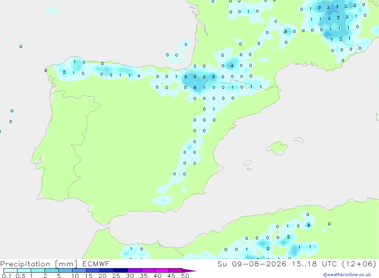The width and height of the screenshot is (379, 278).
Task: Click the 0.1–0.5 mm palest legend swatch
Action: 10,270
